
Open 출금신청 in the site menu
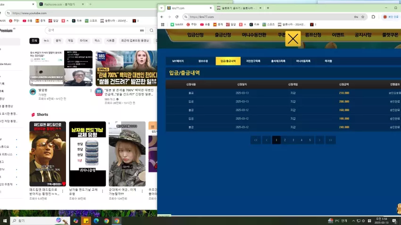point(223,35)
